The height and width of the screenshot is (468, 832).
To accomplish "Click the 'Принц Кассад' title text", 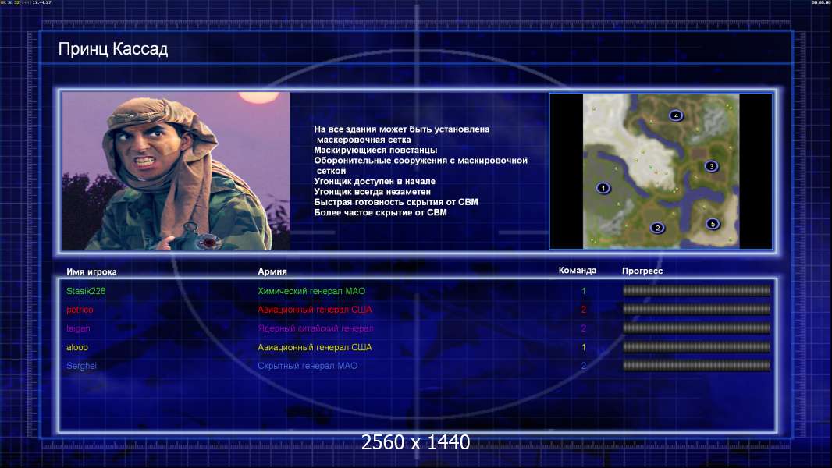I will 113,49.
